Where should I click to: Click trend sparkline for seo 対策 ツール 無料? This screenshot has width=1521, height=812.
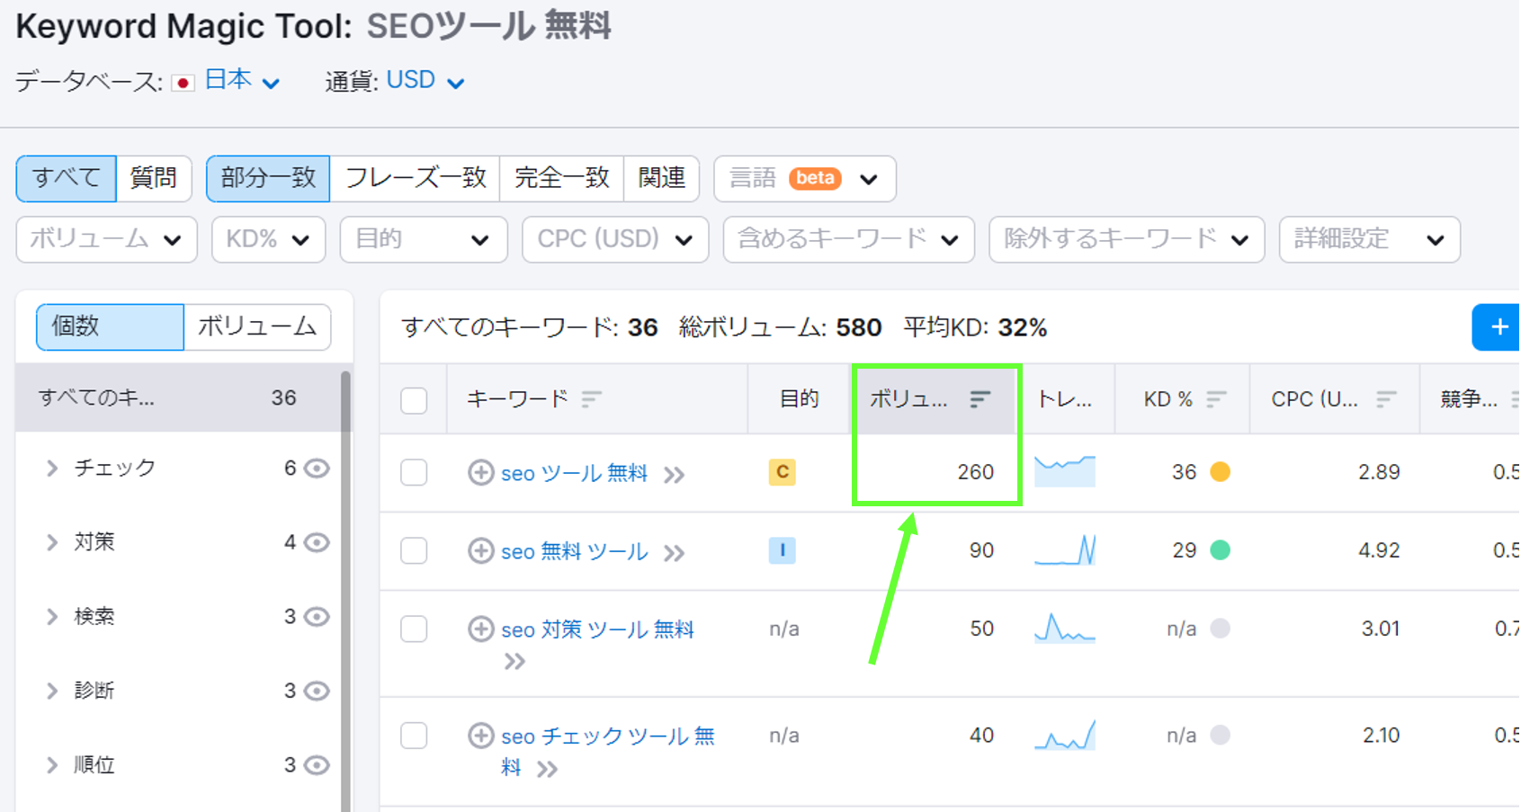1065,628
